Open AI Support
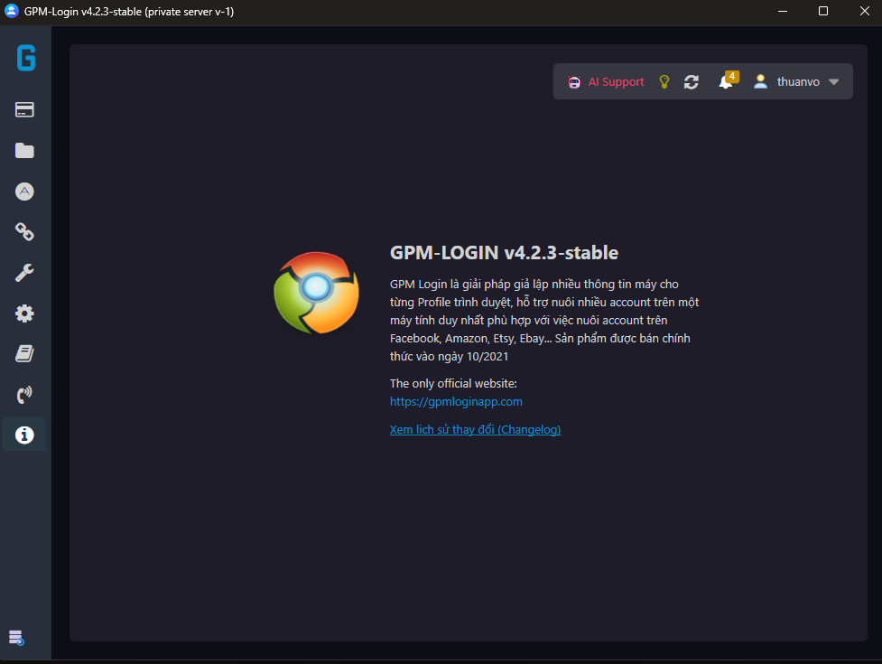882x664 pixels. click(x=616, y=82)
